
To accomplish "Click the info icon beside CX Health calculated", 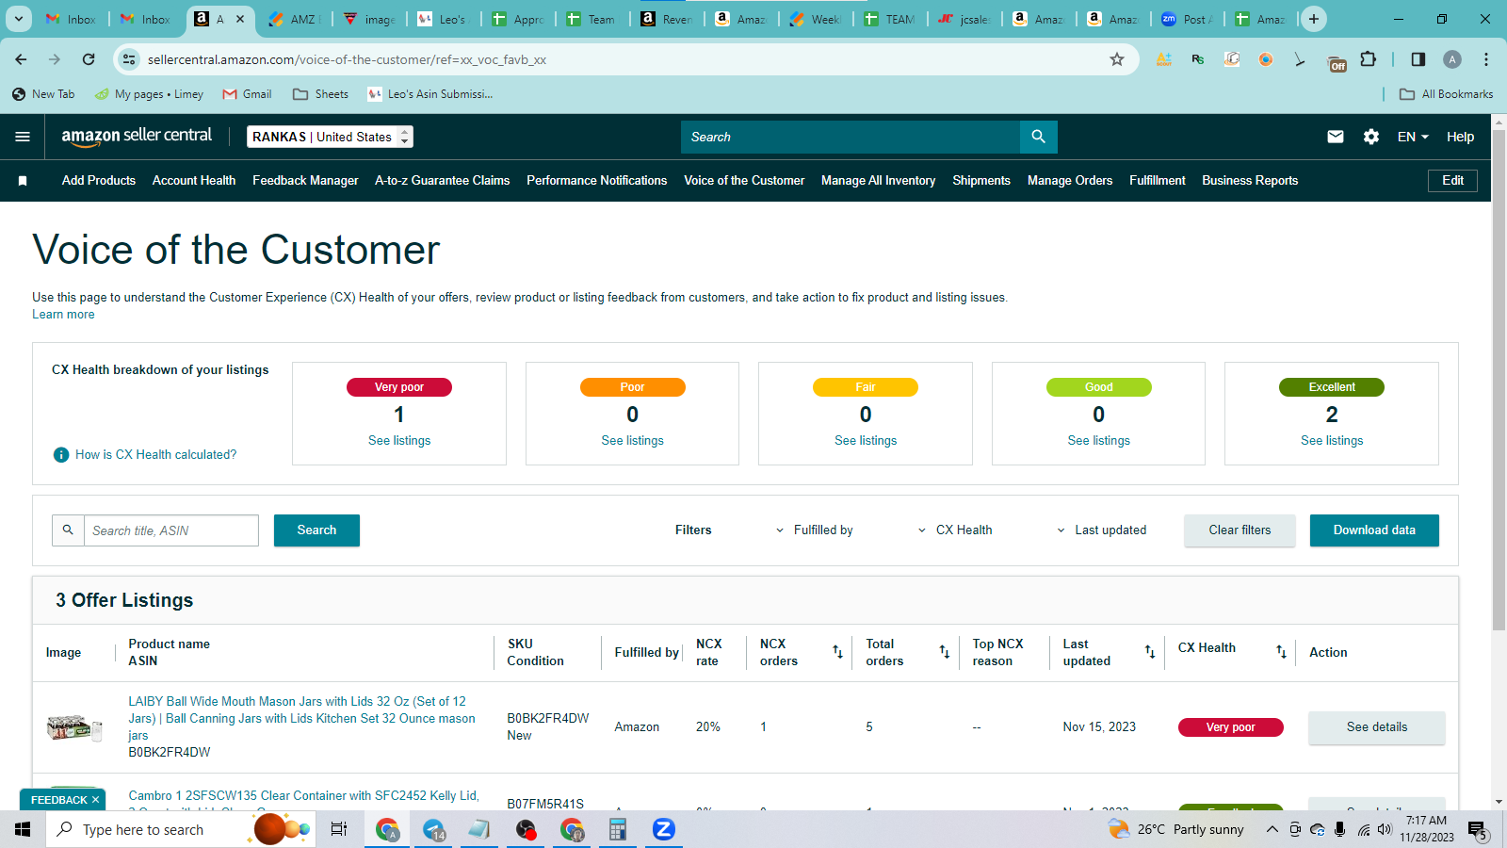I will (61, 455).
